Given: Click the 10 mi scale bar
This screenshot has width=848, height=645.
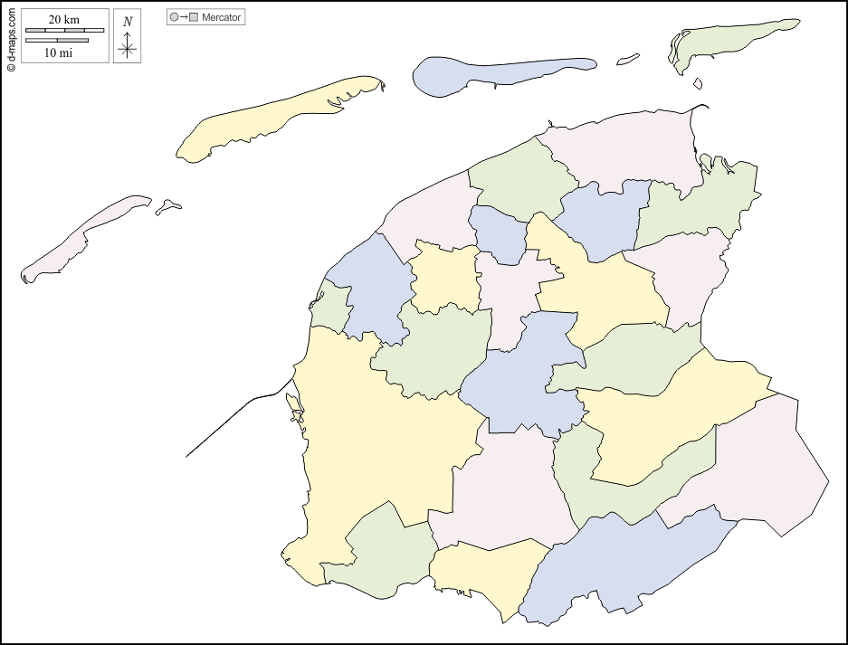Looking at the screenshot, I should tap(57, 41).
